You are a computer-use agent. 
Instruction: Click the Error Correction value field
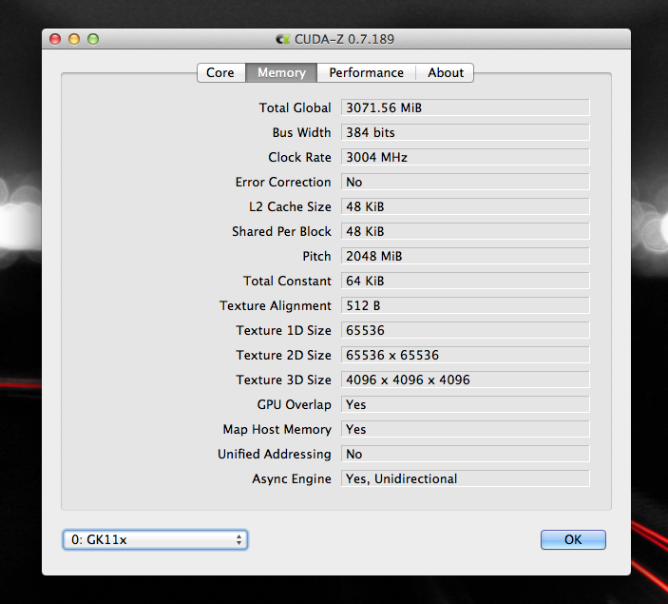(x=466, y=182)
